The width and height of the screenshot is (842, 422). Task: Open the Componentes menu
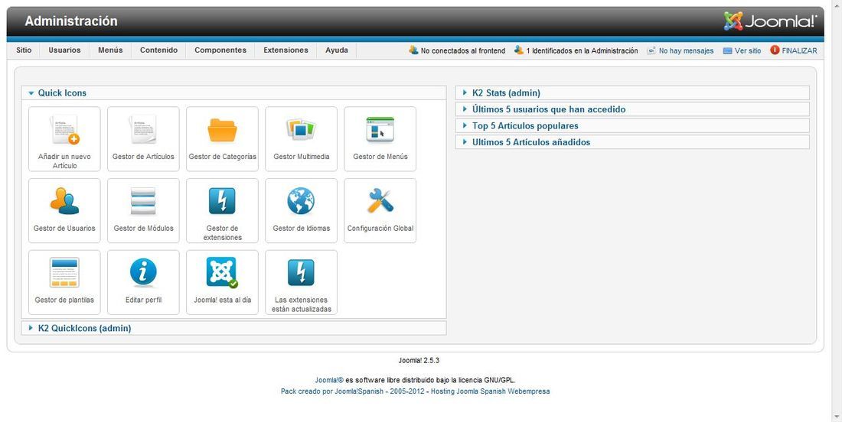220,50
